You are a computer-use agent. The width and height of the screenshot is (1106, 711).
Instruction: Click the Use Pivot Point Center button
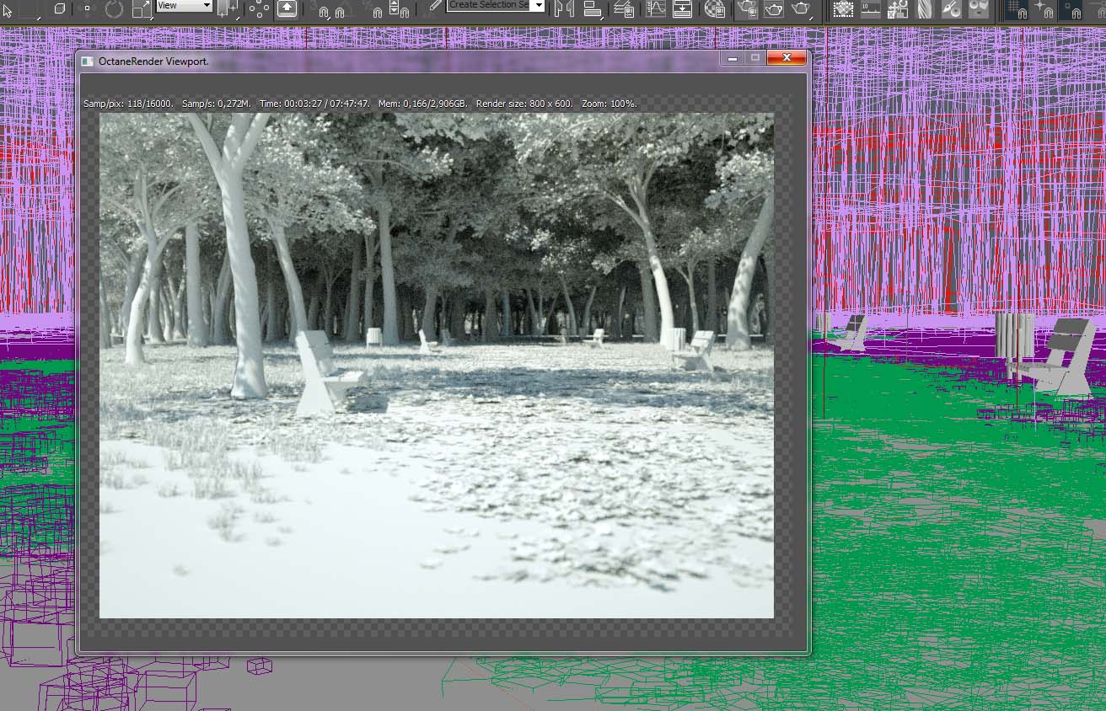(228, 9)
